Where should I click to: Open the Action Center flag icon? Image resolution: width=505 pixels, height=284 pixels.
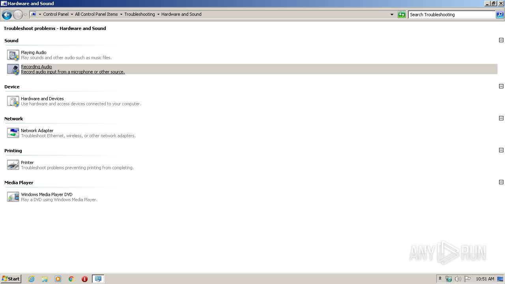coord(468,279)
